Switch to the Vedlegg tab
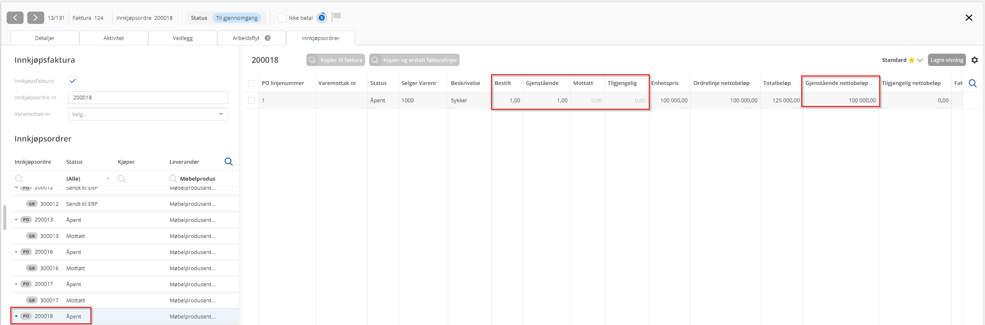This screenshot has width=985, height=325. pyautogui.click(x=183, y=38)
